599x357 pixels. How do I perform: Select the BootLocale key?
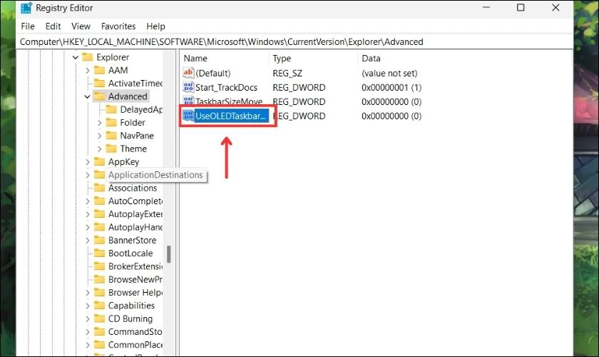[130, 253]
